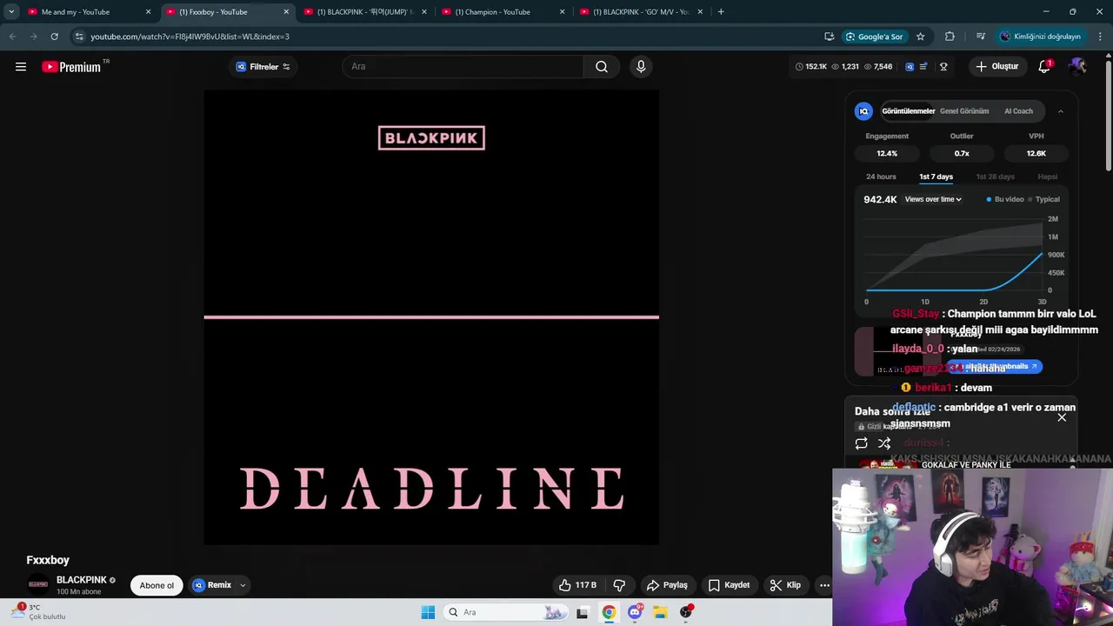The height and width of the screenshot is (626, 1113).
Task: Click the video player area
Action: [431, 317]
